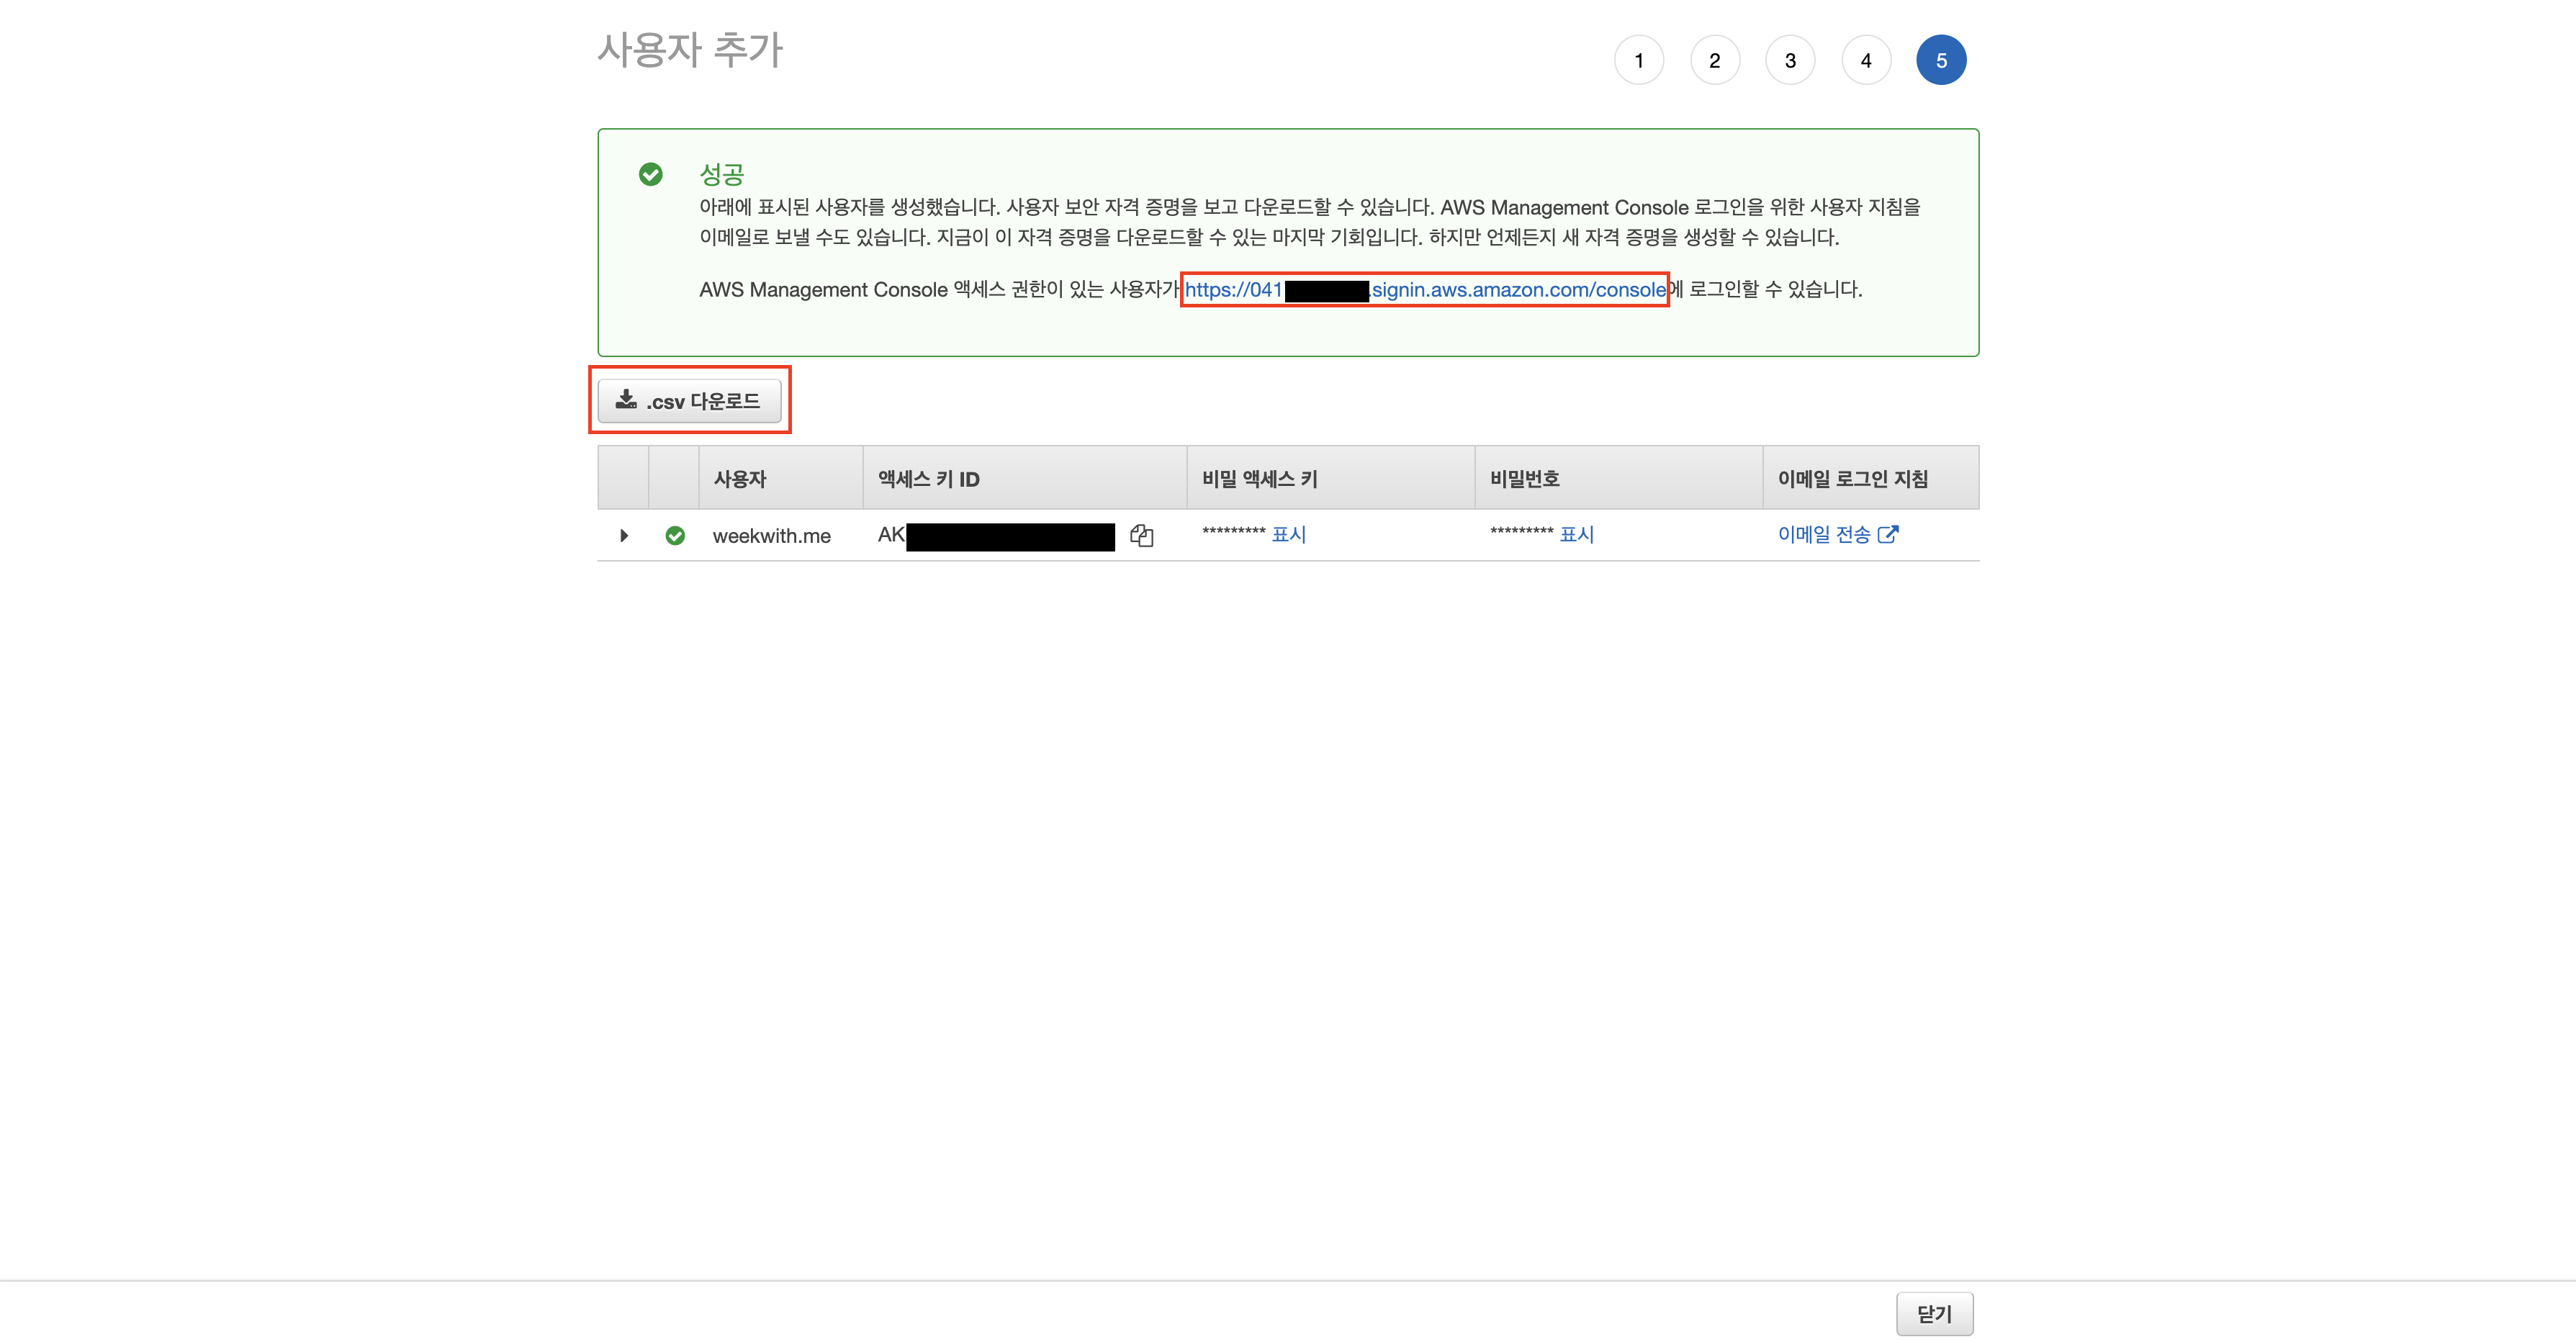The height and width of the screenshot is (1342, 2576).
Task: Click the download icon on the .csv button
Action: click(x=626, y=400)
